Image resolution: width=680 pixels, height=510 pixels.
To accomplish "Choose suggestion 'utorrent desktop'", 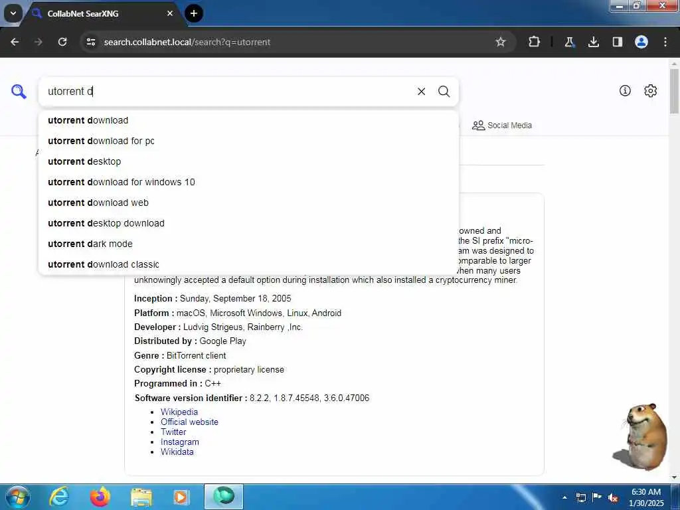I will 248,161.
